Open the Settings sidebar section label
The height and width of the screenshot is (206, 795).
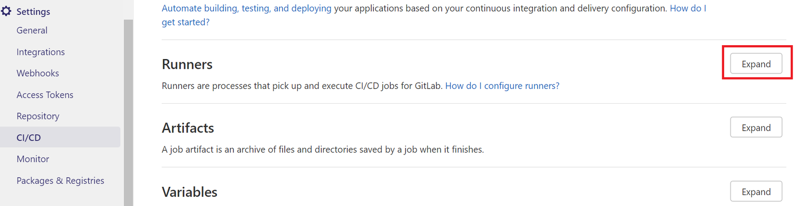[x=33, y=12]
